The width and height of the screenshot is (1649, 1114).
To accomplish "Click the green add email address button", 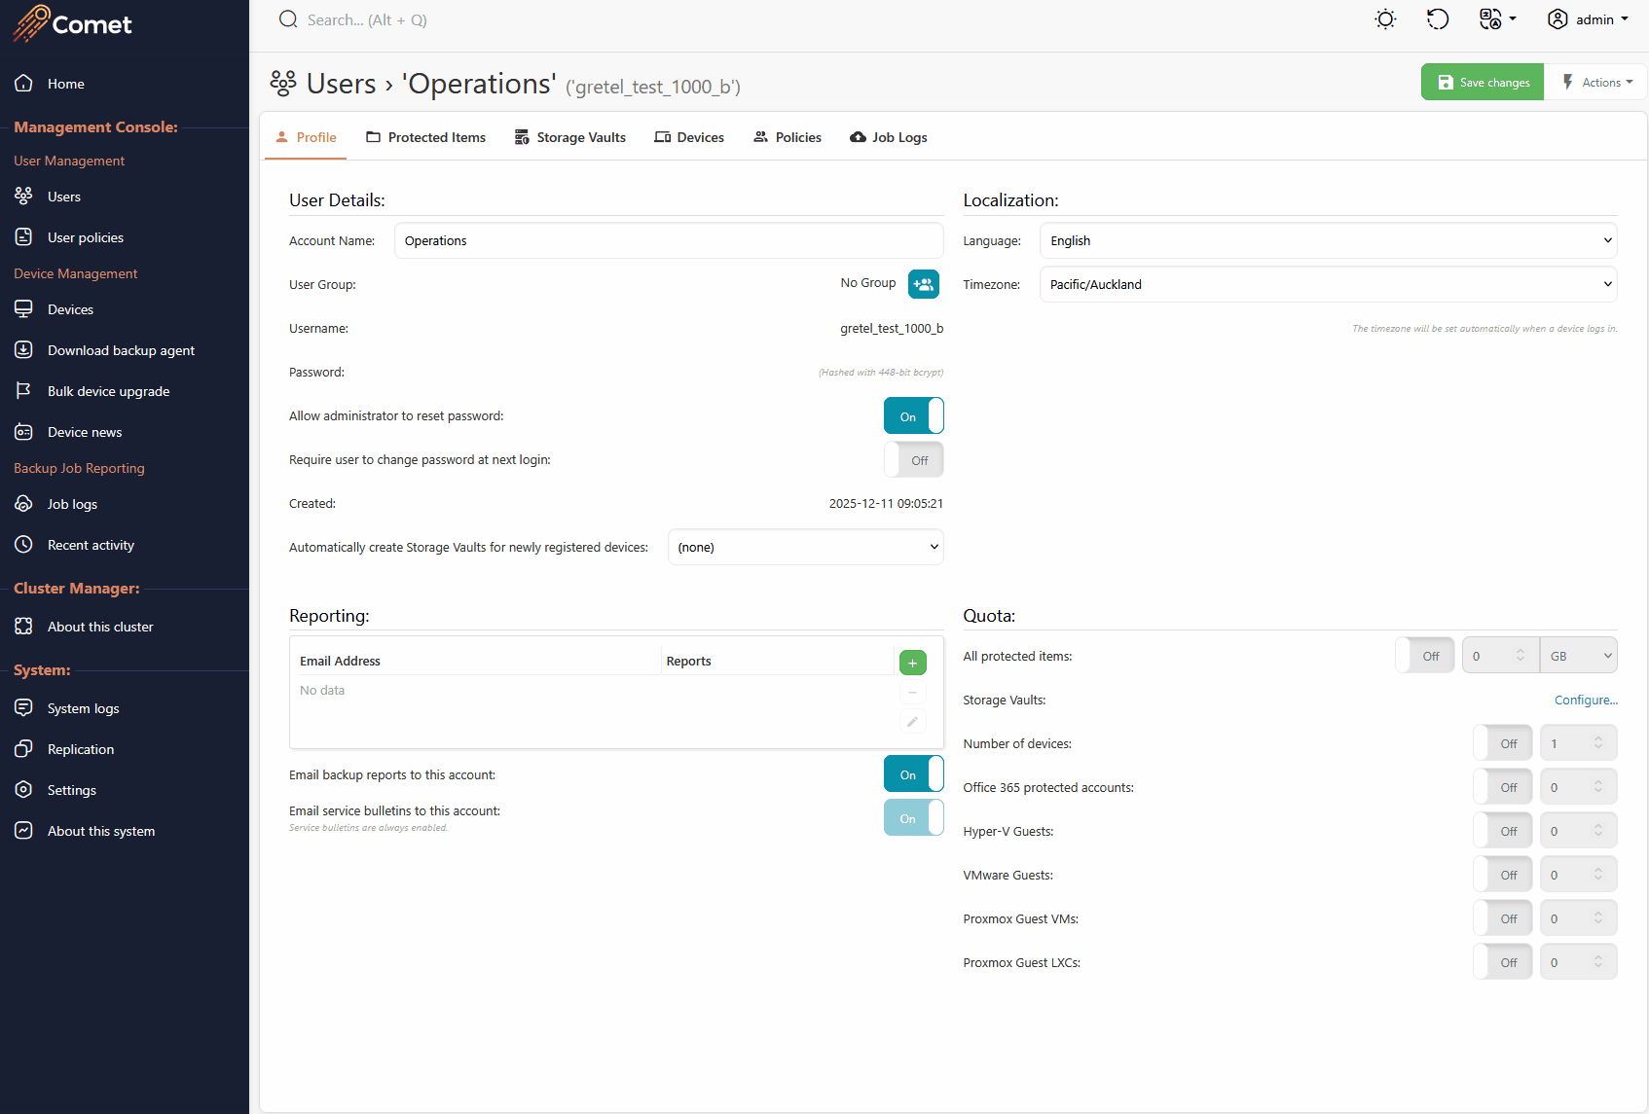I will click(x=912, y=663).
